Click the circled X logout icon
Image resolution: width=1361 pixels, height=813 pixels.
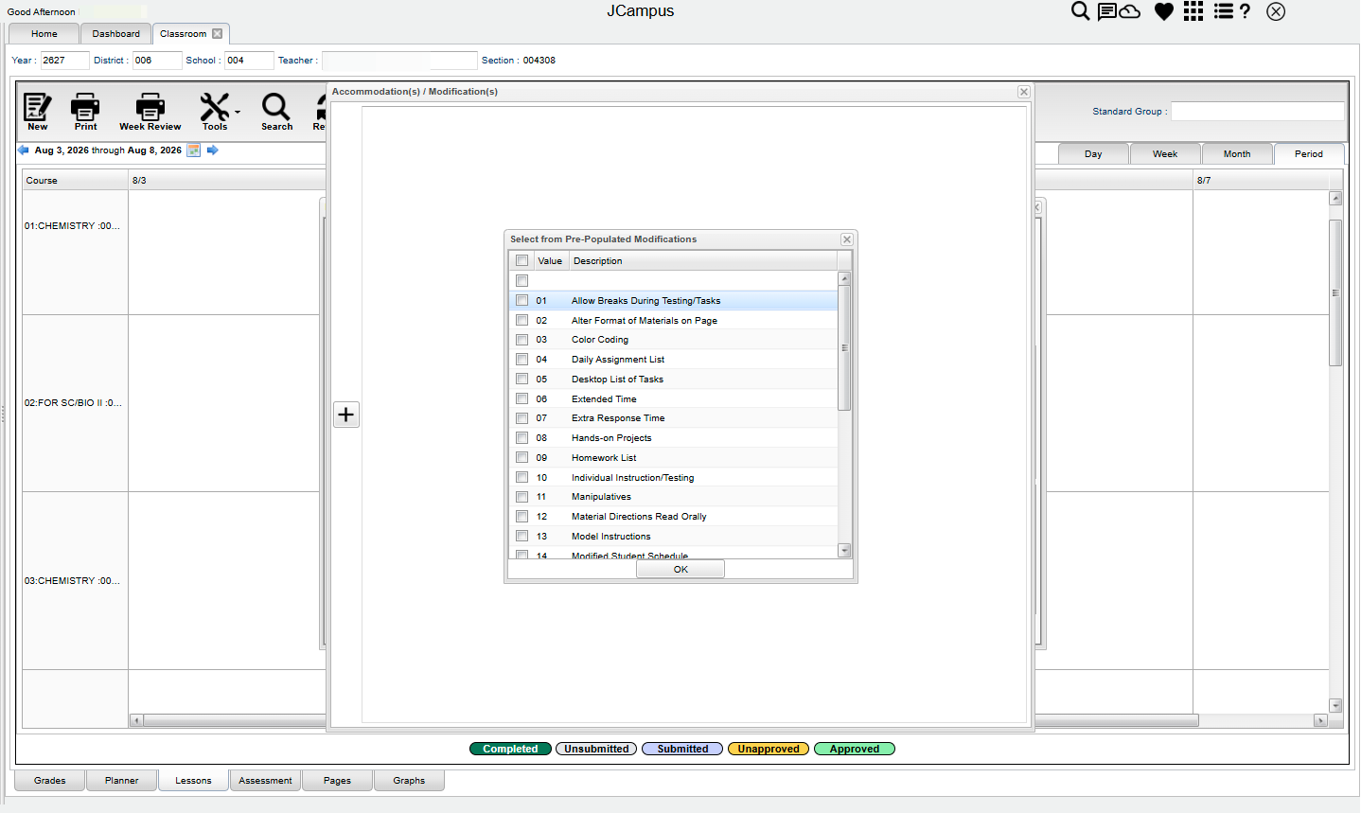point(1276,11)
